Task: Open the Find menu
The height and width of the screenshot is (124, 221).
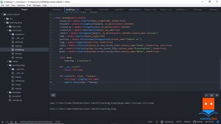Action: [29, 6]
